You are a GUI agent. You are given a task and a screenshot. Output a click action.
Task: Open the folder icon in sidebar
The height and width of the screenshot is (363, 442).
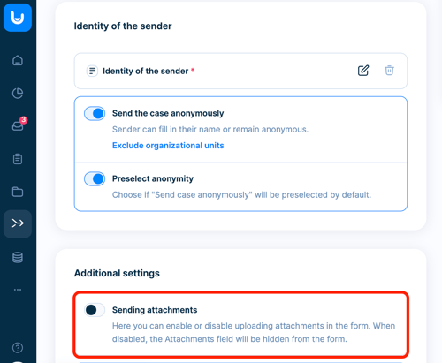(18, 192)
